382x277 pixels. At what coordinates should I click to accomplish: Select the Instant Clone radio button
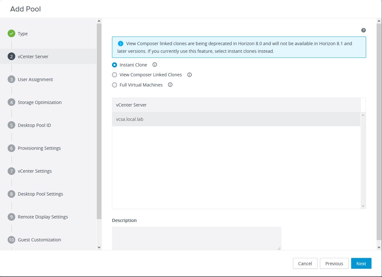[x=115, y=65]
